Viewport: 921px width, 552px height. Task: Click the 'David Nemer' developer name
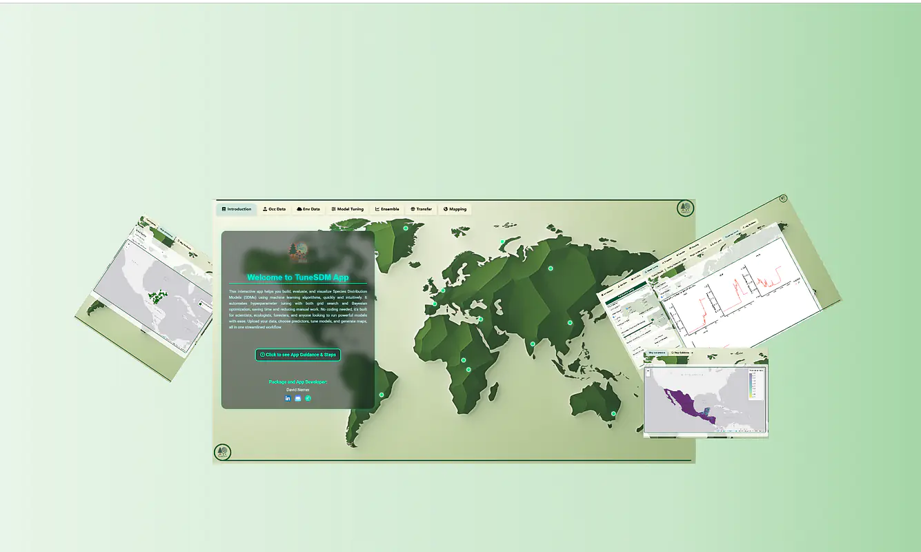298,390
